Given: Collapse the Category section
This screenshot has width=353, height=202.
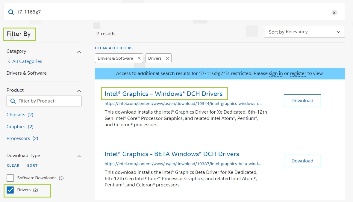Looking at the screenshot, I should [79, 52].
